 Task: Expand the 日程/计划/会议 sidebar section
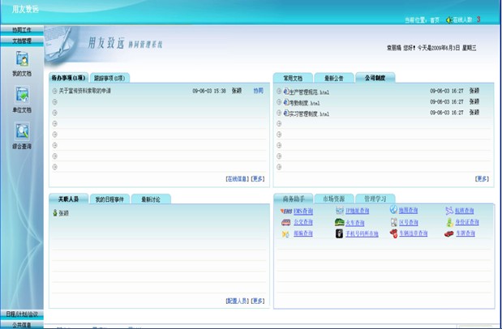pyautogui.click(x=22, y=314)
